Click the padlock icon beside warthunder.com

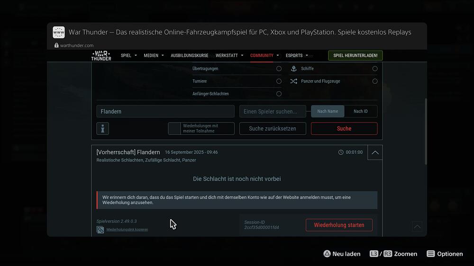click(x=56, y=45)
